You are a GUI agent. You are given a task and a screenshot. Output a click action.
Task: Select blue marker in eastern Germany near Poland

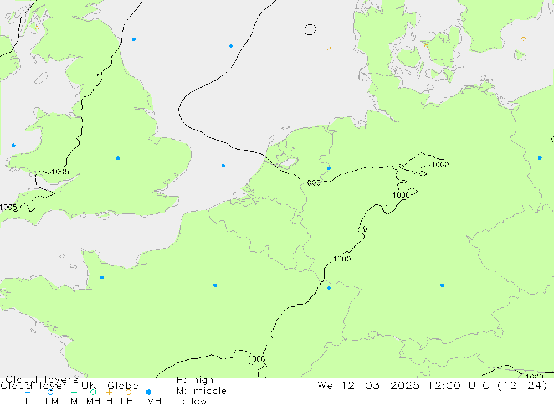pos(540,158)
